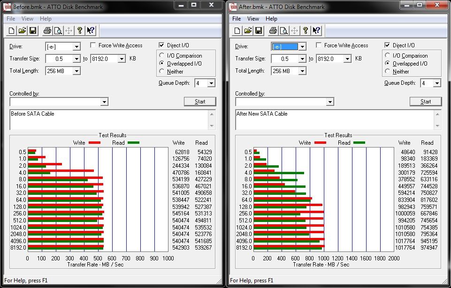Click the About question mark icon in After.bmk

306,30
